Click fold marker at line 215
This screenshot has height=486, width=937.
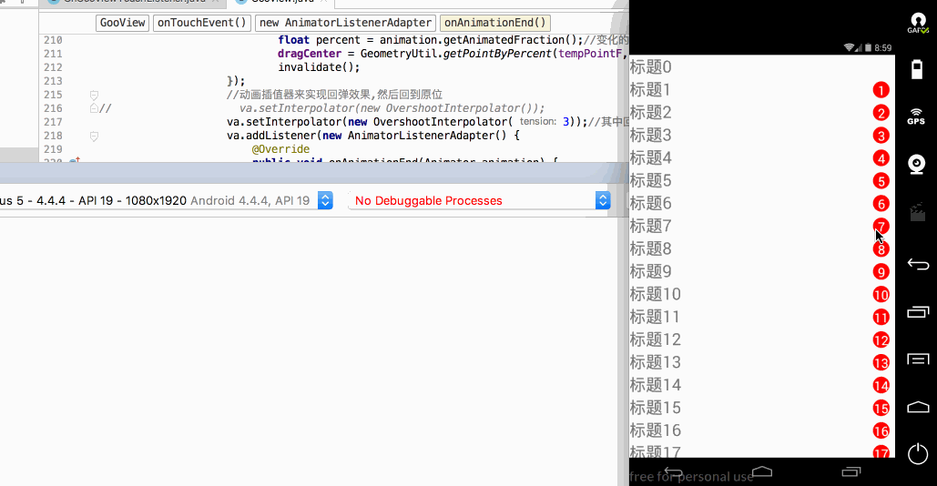coord(94,95)
